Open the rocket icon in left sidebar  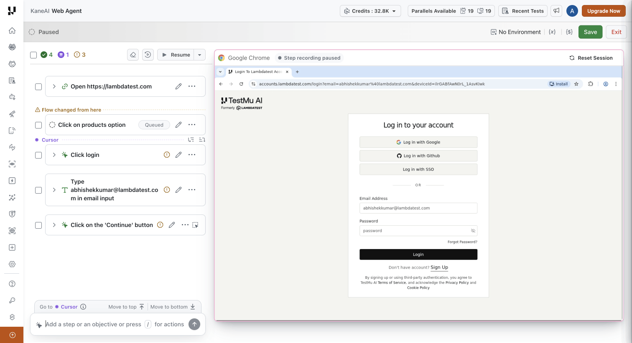pos(12,114)
